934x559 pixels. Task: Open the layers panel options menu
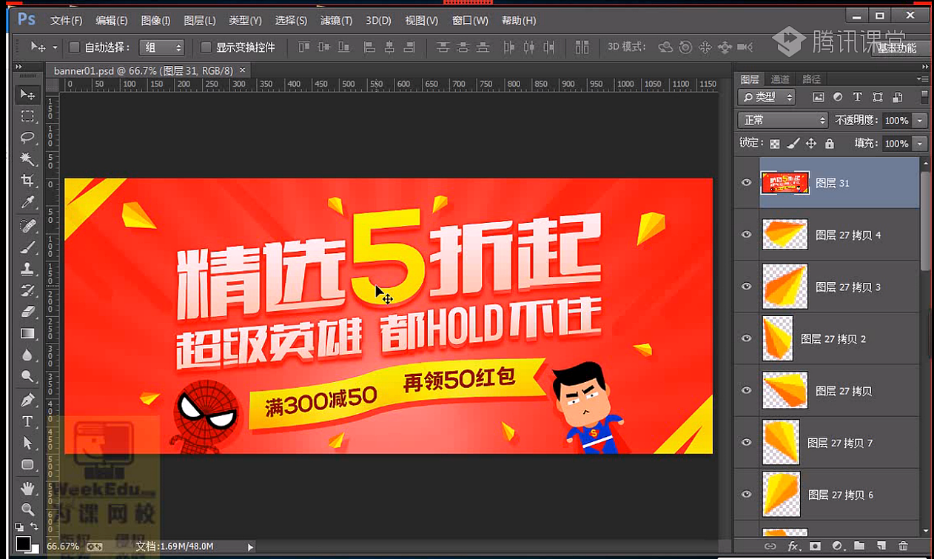923,78
